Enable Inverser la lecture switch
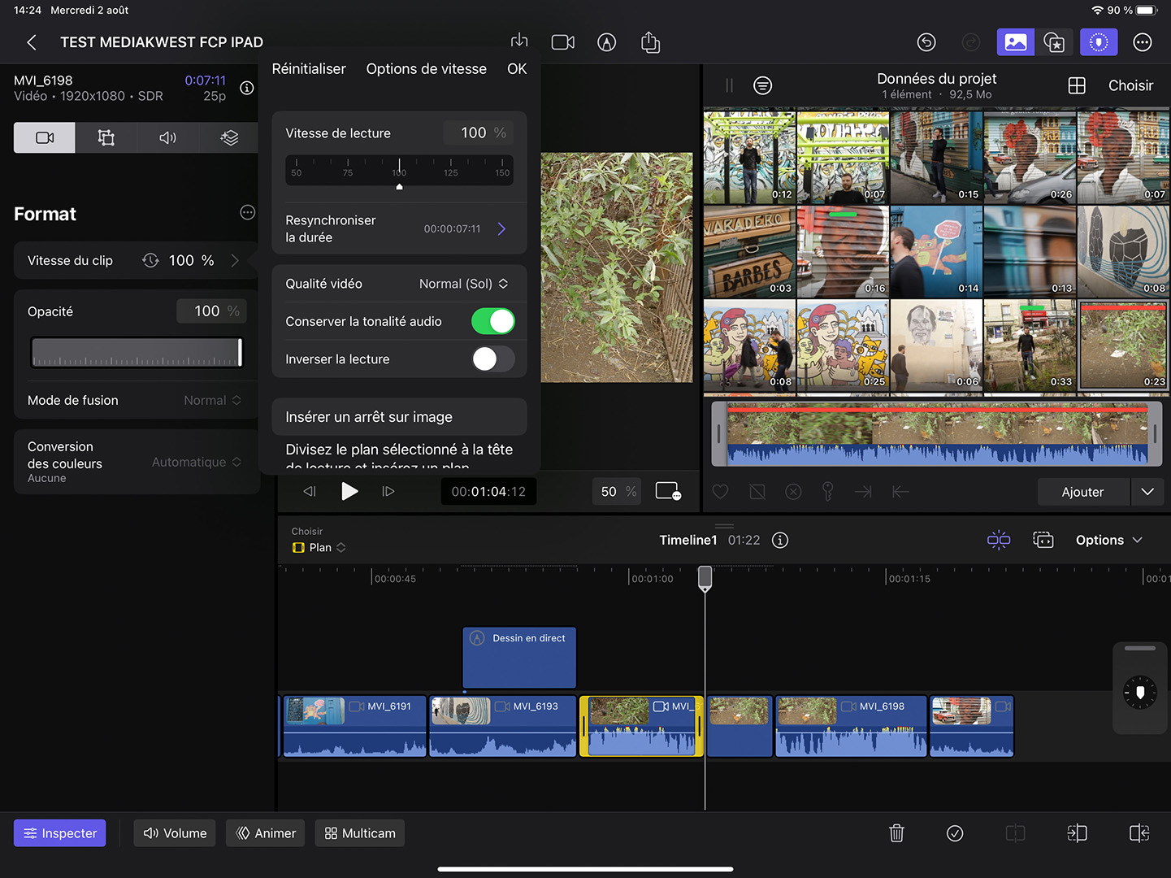 click(x=492, y=359)
